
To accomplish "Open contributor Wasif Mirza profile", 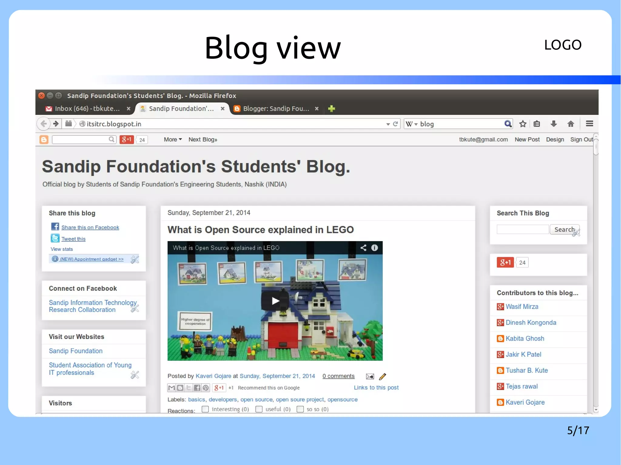I will (x=522, y=307).
